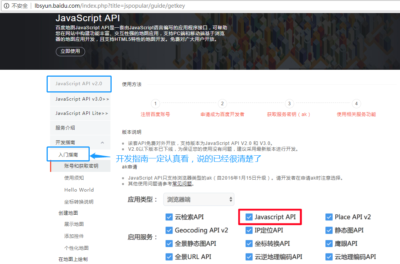Open 入门指南 in sidebar
Image resolution: width=400 pixels, height=264 pixels.
pyautogui.click(x=68, y=155)
